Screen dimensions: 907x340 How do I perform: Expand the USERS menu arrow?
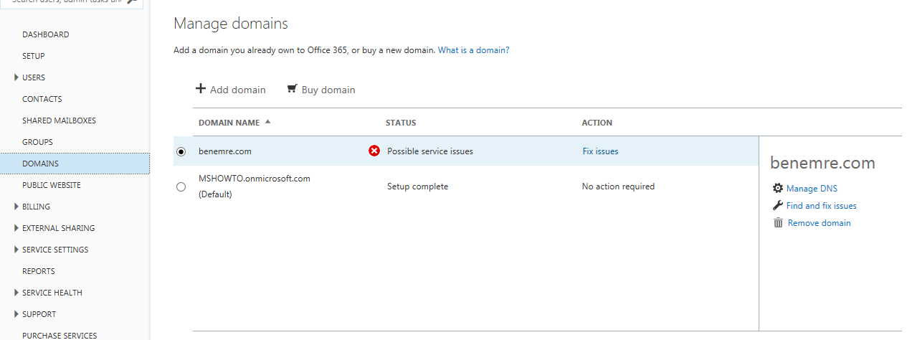click(x=16, y=77)
